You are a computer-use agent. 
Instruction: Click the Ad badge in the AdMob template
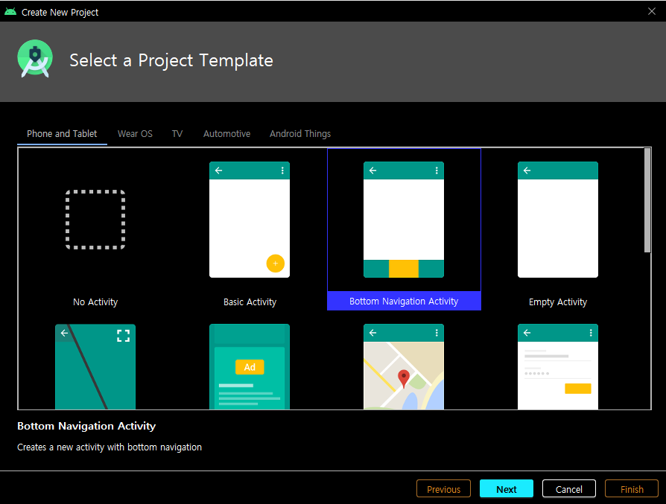pos(250,367)
